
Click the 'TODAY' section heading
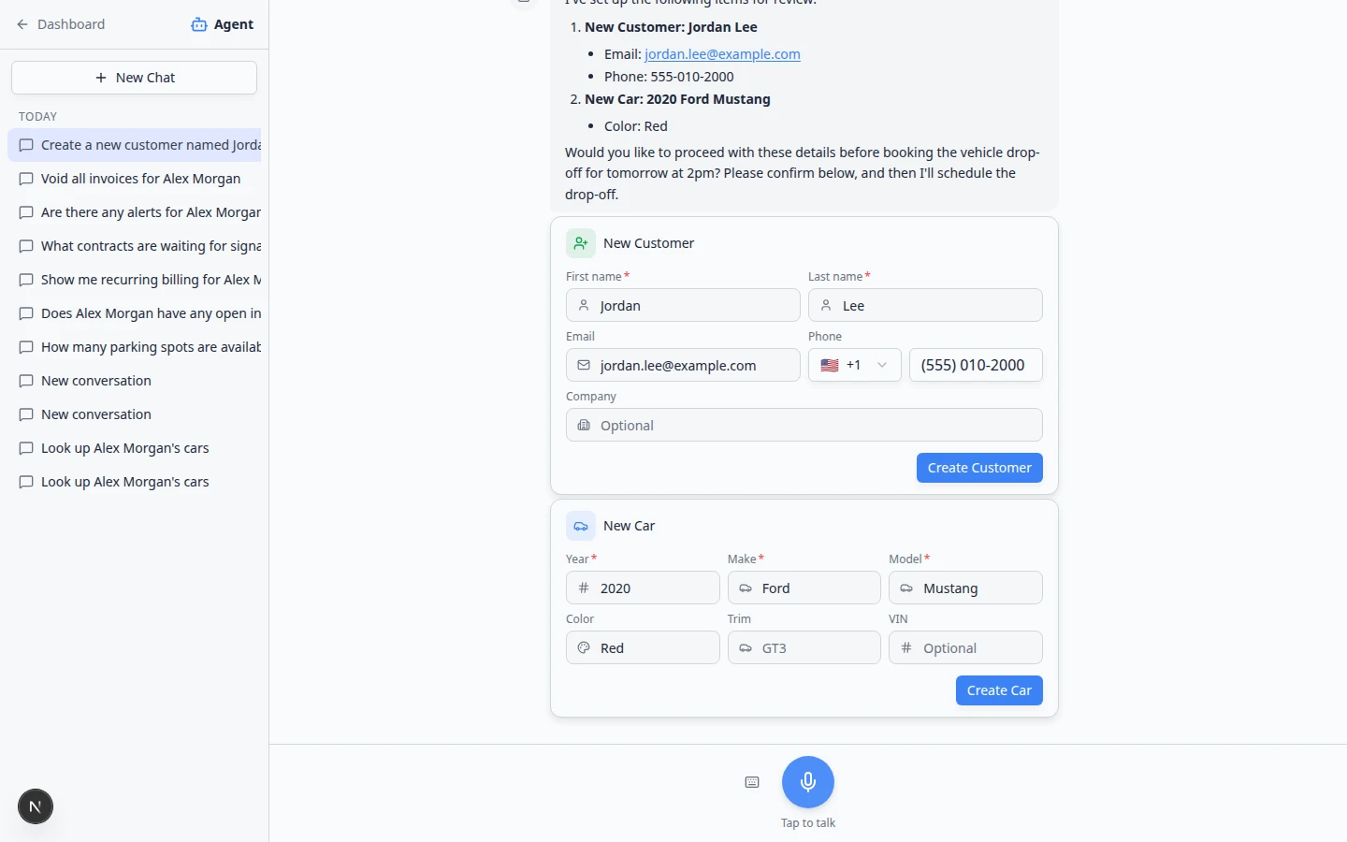click(37, 117)
